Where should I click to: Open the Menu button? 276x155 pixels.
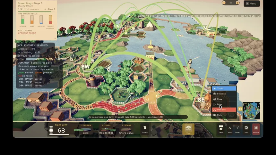[x=252, y=4]
